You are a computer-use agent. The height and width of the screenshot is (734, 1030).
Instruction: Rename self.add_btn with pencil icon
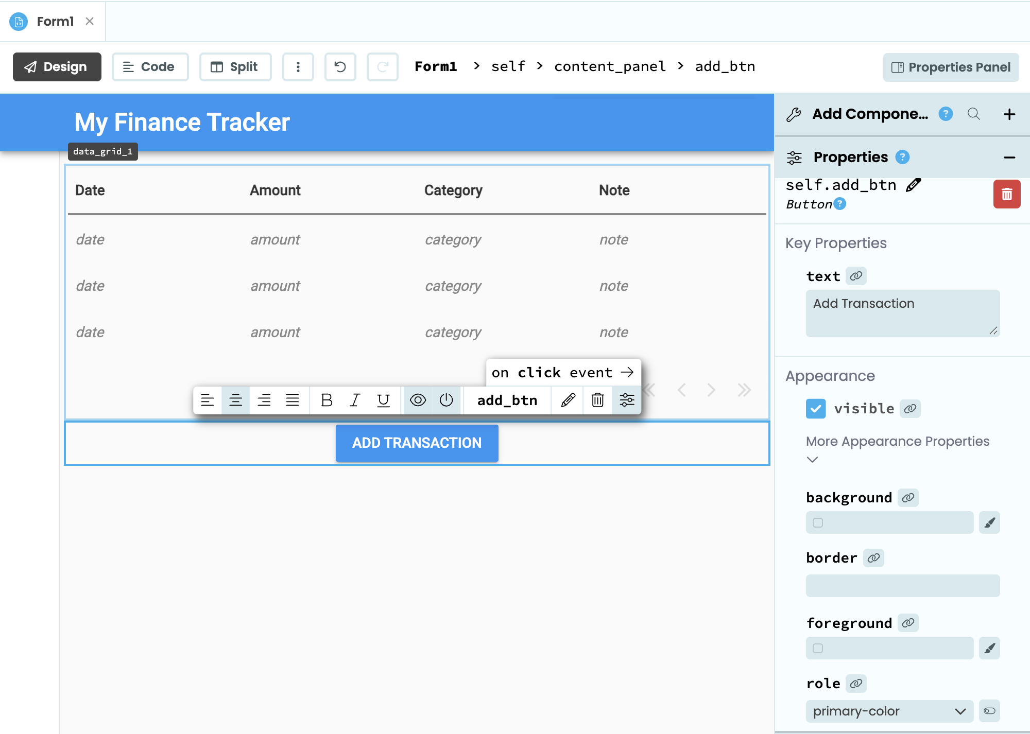click(913, 185)
